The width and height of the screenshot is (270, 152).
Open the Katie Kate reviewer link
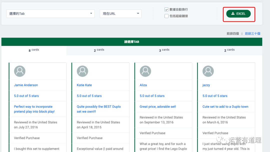tap(84, 85)
